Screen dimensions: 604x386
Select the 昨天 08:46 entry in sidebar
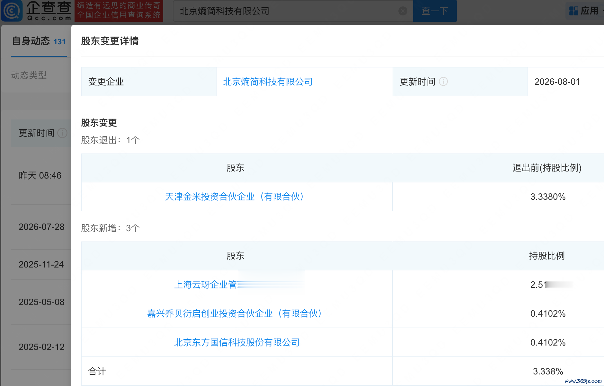(x=40, y=175)
